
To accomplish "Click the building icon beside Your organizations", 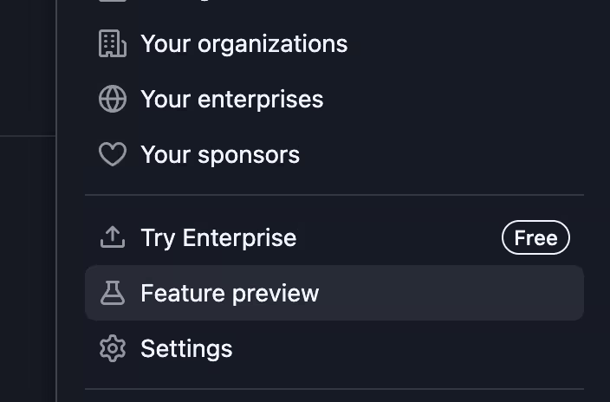I will pyautogui.click(x=113, y=43).
